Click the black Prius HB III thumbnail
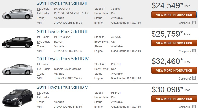 coord(17,42)
